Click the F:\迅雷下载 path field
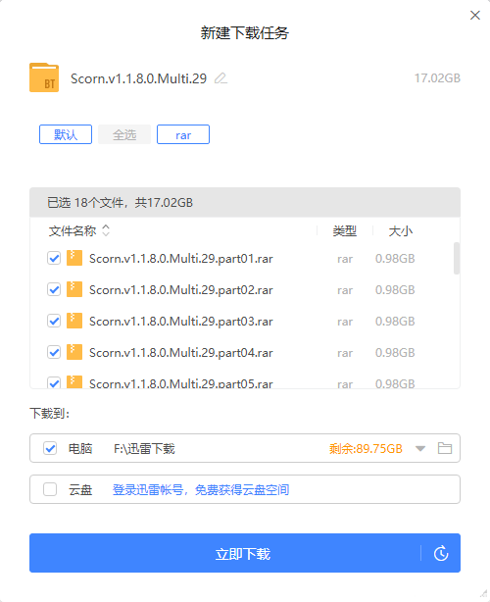Screen dimensions: 490x602 144,448
